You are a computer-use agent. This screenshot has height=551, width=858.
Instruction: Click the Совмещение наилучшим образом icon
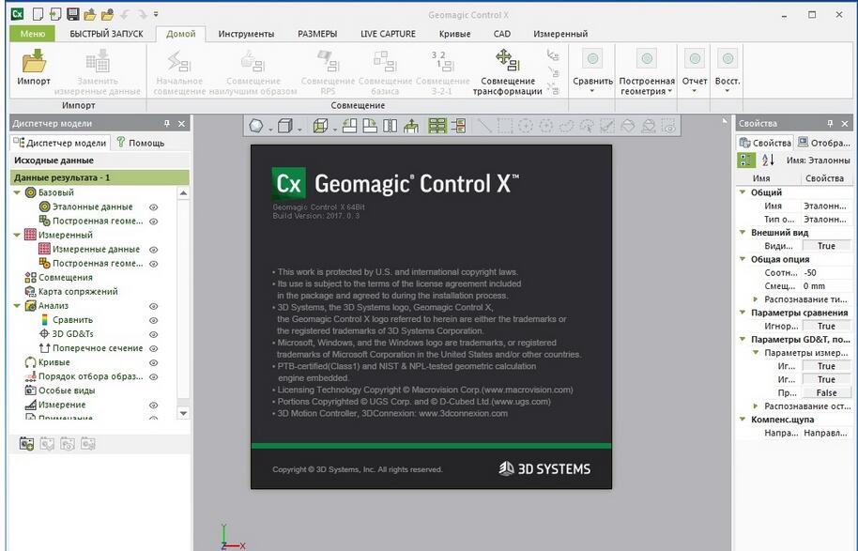pos(253,61)
